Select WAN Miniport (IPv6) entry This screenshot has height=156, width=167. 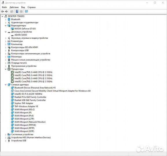coord(24,116)
